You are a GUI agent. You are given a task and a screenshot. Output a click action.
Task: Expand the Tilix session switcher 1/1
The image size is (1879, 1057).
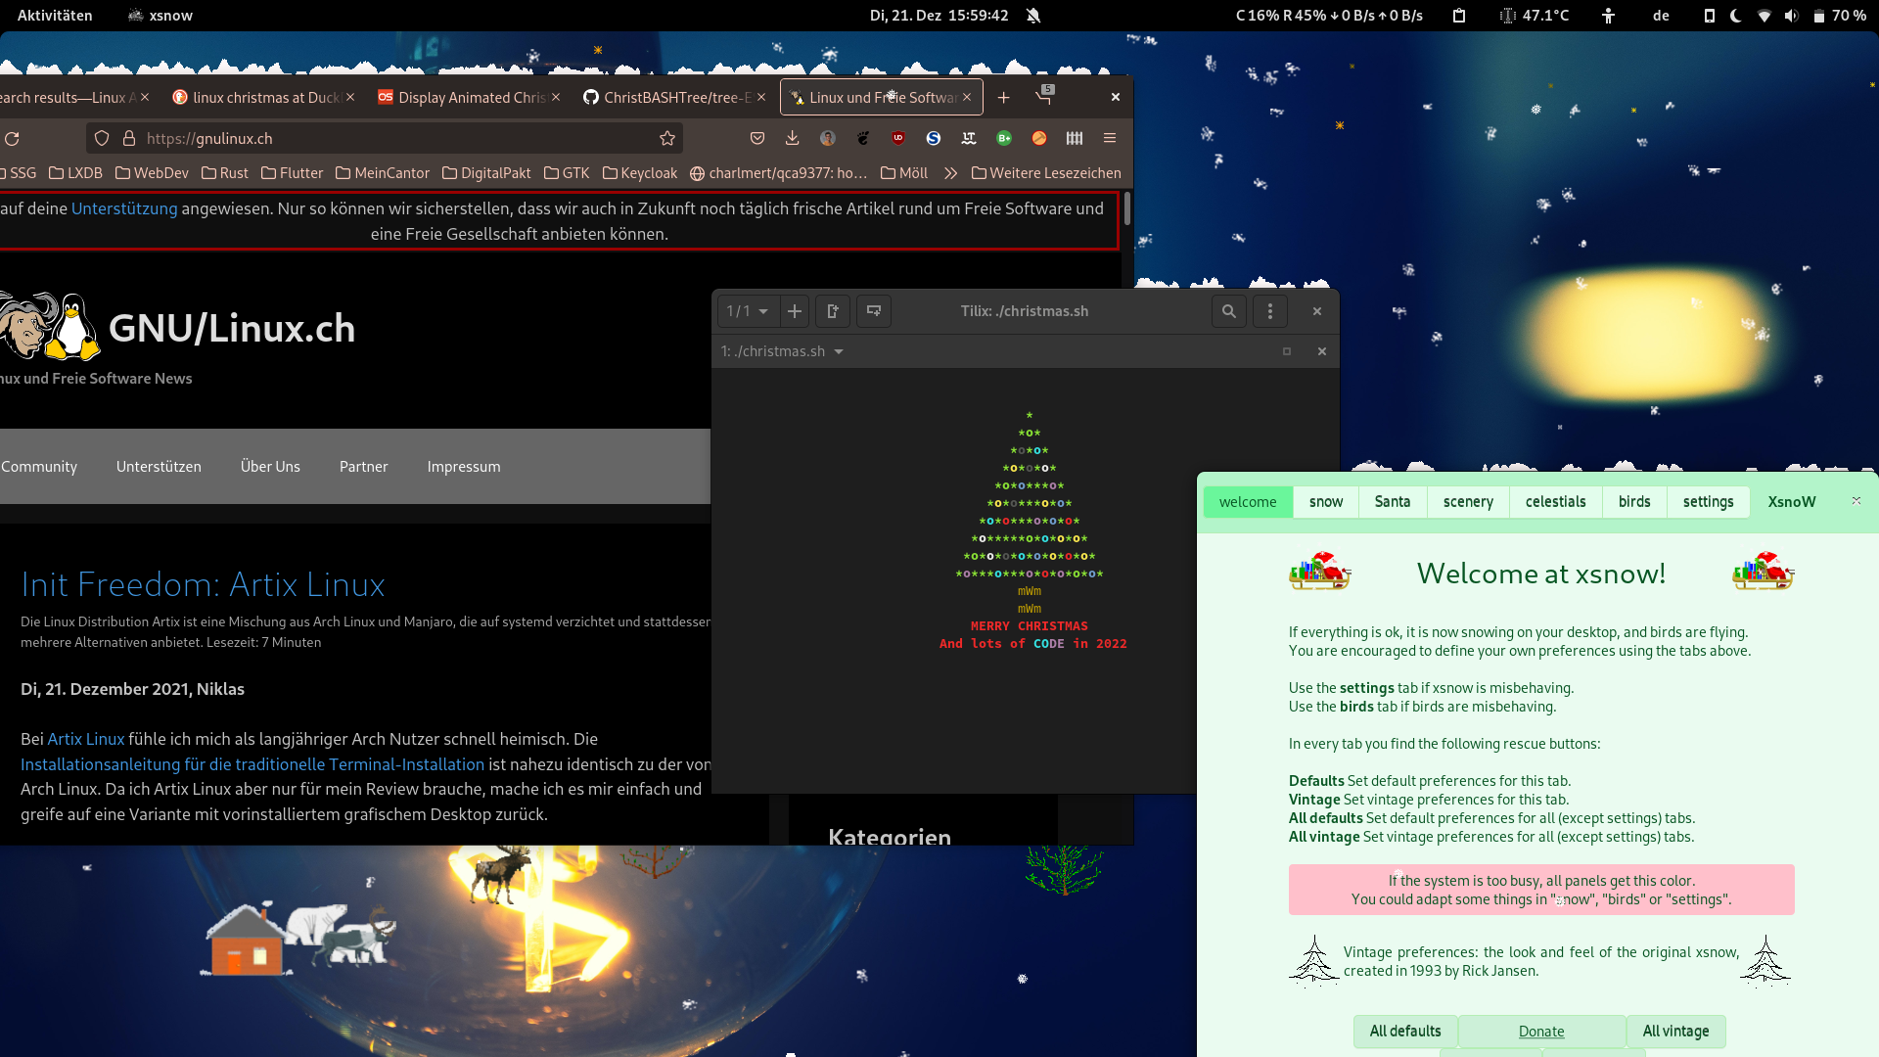point(748,311)
